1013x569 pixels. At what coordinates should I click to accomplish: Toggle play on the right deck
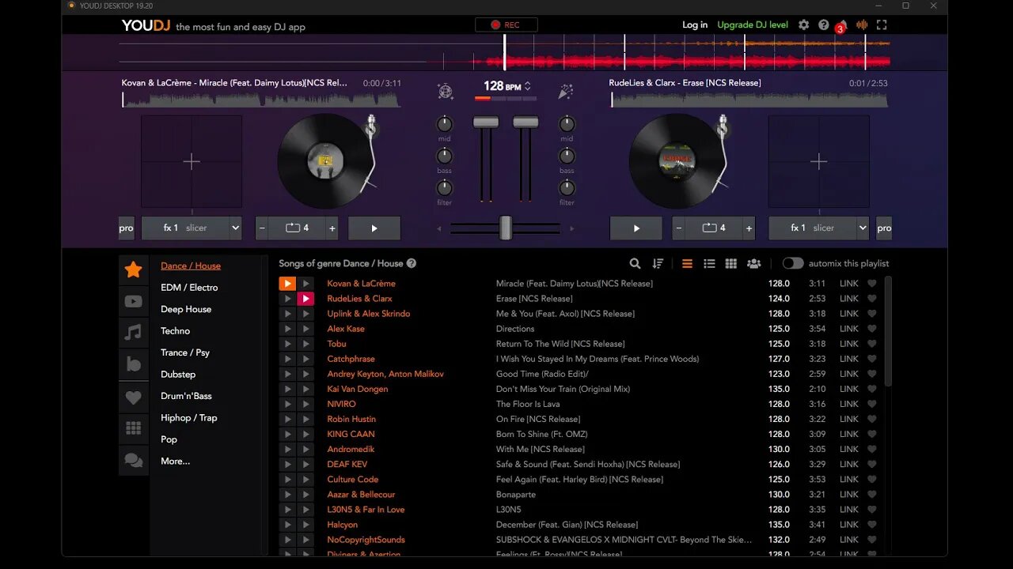[x=636, y=228]
